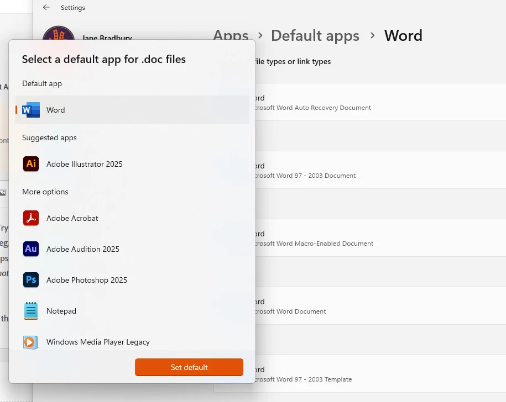The height and width of the screenshot is (402, 506).
Task: Click the Adobe Photoshop 2025 icon
Action: tap(31, 279)
